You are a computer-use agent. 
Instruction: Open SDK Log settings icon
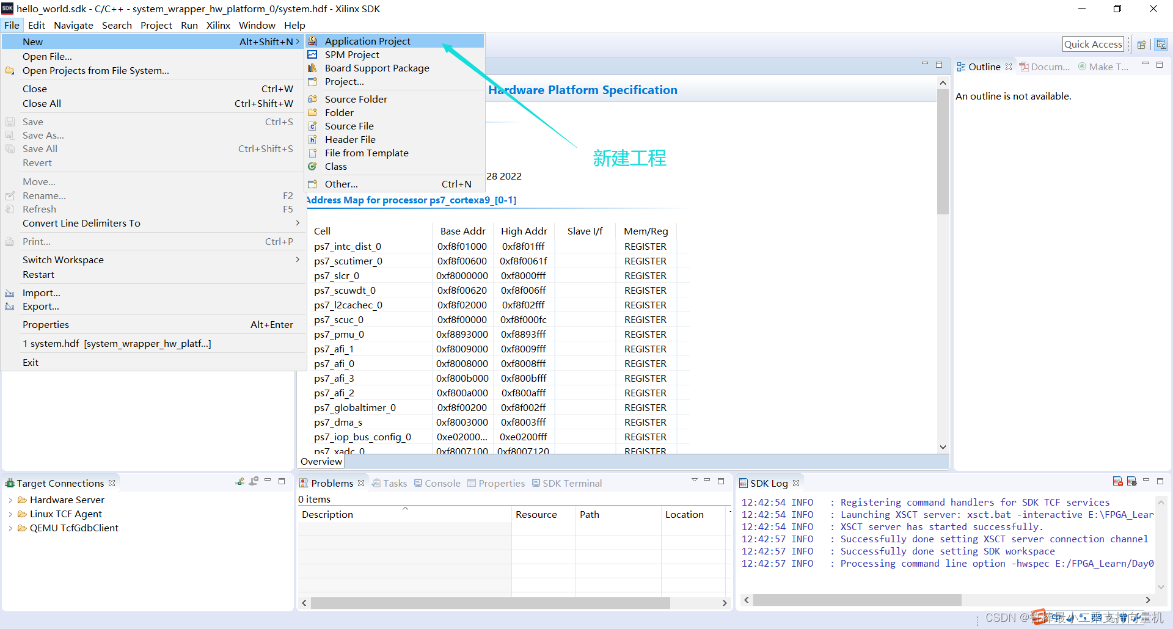[x=1131, y=481]
